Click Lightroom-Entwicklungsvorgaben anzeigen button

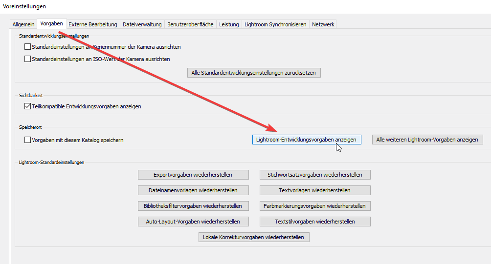click(306, 140)
